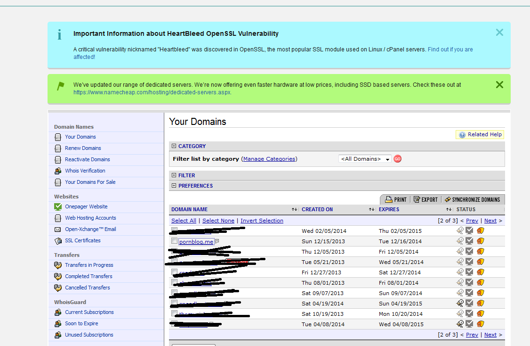Click the red GO button icon
The height and width of the screenshot is (346, 530).
point(397,159)
